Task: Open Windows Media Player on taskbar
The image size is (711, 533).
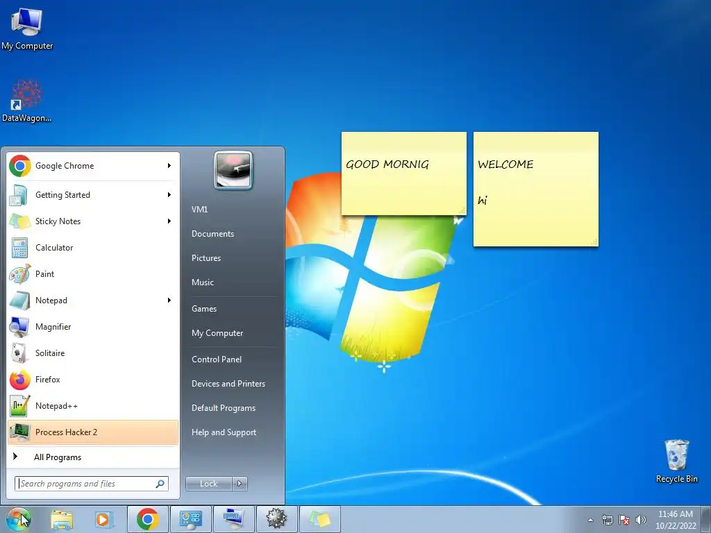Action: (x=103, y=519)
